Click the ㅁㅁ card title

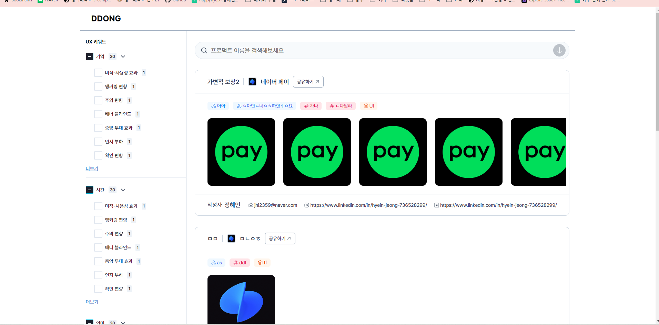pos(213,238)
